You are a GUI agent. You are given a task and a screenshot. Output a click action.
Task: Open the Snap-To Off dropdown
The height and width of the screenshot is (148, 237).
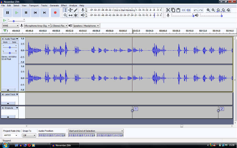pyautogui.click(x=29, y=135)
